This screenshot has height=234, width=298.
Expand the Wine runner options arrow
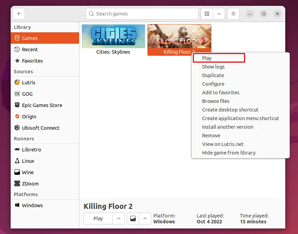pyautogui.click(x=145, y=219)
